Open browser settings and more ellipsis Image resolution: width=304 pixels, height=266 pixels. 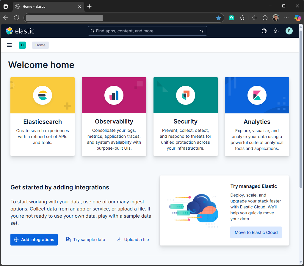(286, 18)
